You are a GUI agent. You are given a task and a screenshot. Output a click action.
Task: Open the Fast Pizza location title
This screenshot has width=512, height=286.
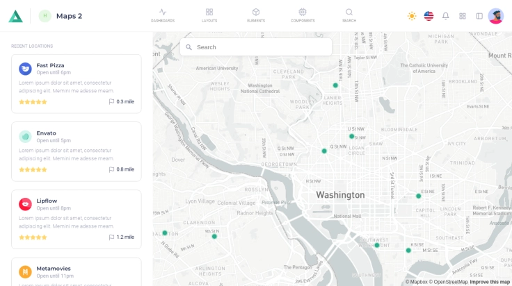pyautogui.click(x=50, y=65)
